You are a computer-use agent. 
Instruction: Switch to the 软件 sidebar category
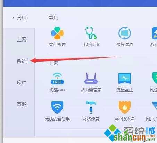click(22, 82)
